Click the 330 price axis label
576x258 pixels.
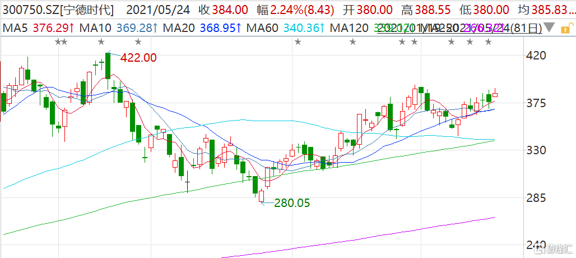click(x=537, y=150)
